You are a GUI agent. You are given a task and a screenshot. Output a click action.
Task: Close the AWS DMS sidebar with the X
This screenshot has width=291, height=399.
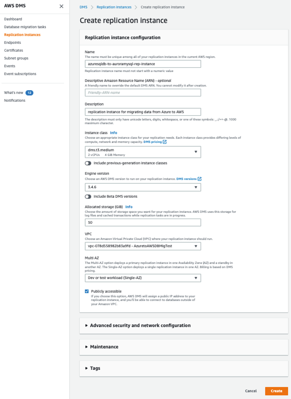click(62, 6)
